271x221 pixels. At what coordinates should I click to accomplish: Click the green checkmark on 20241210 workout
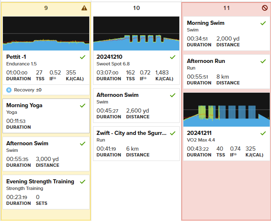(173, 57)
